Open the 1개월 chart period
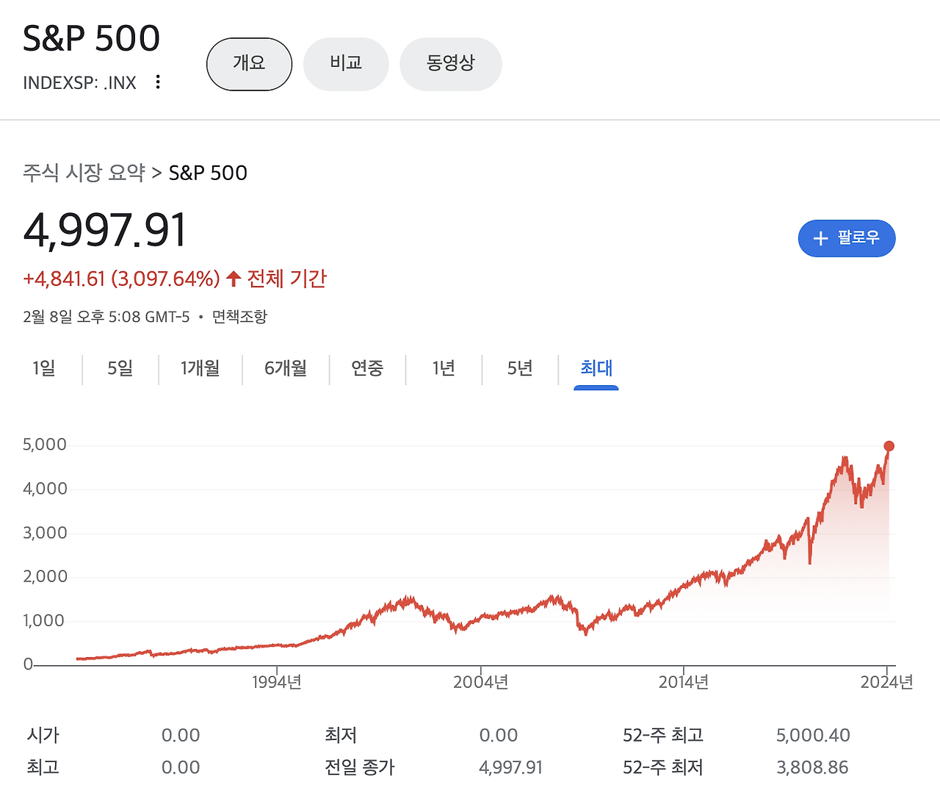The image size is (940, 793). point(199,369)
